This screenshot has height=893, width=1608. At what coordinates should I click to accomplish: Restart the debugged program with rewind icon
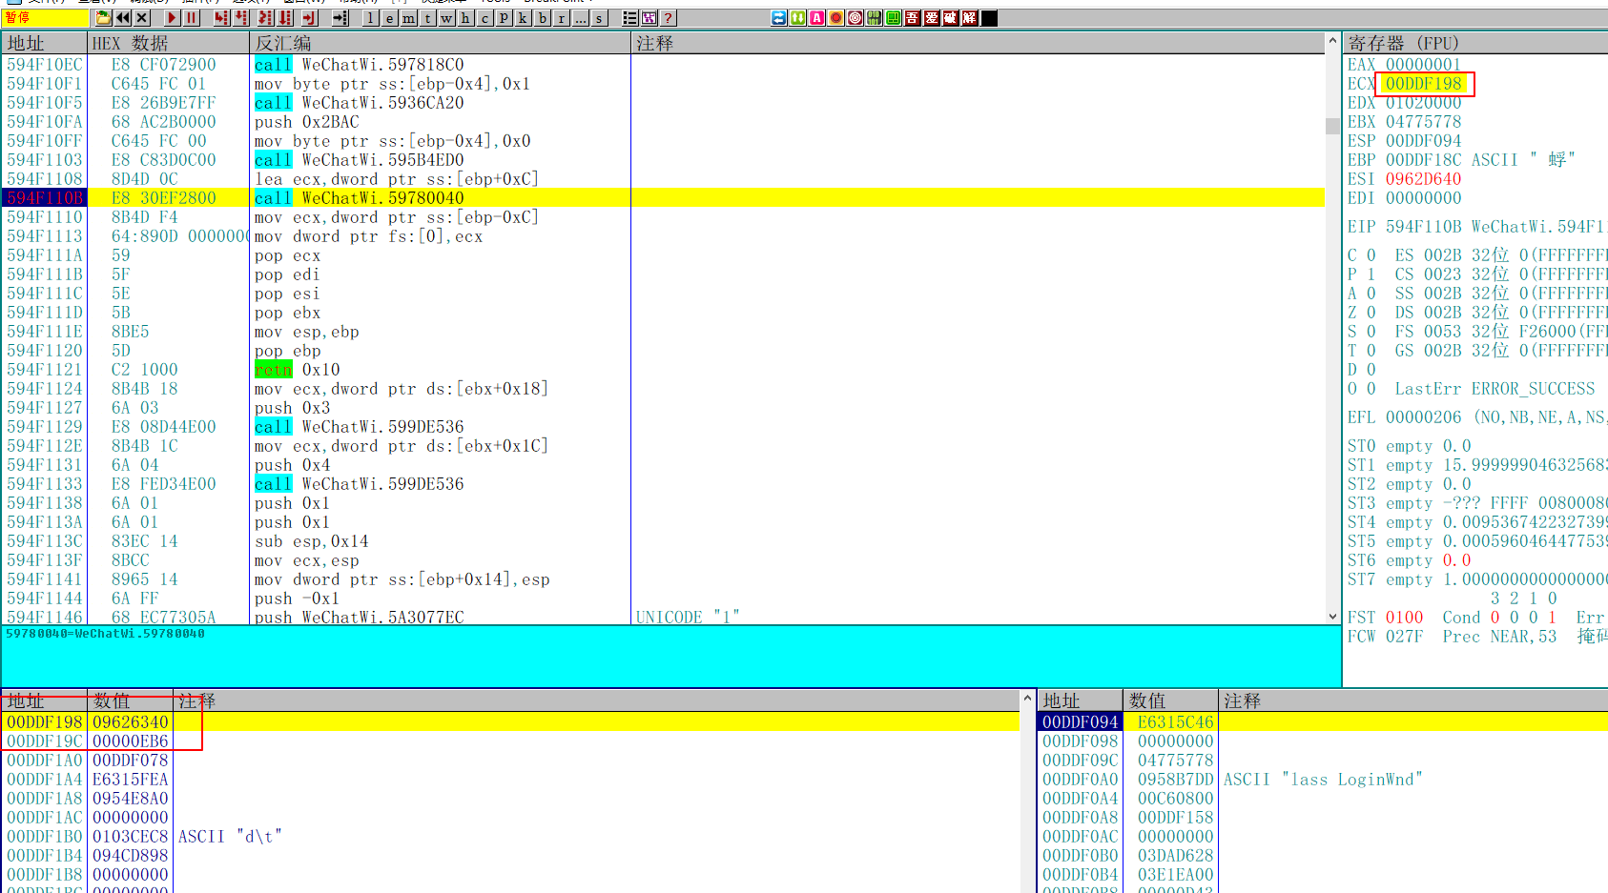click(x=123, y=18)
